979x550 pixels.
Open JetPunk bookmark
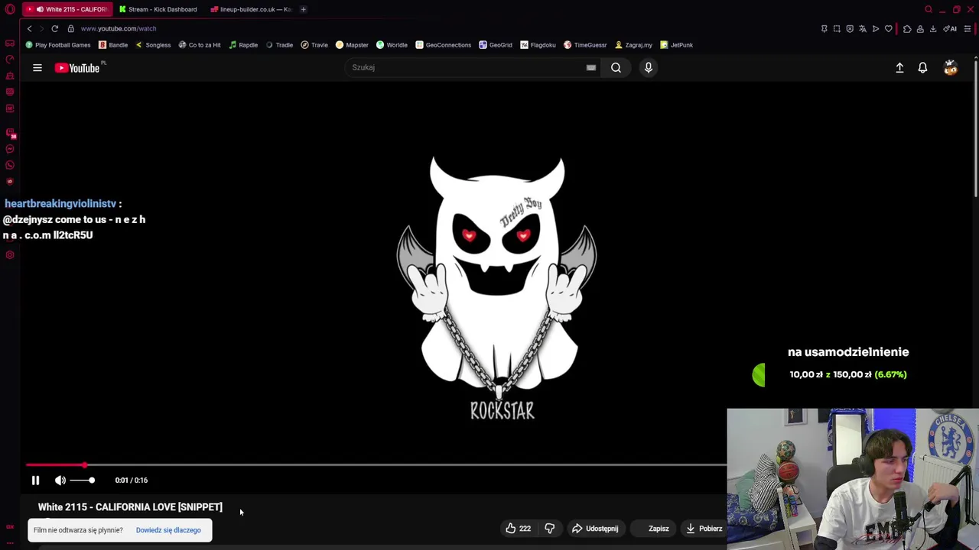click(x=677, y=45)
